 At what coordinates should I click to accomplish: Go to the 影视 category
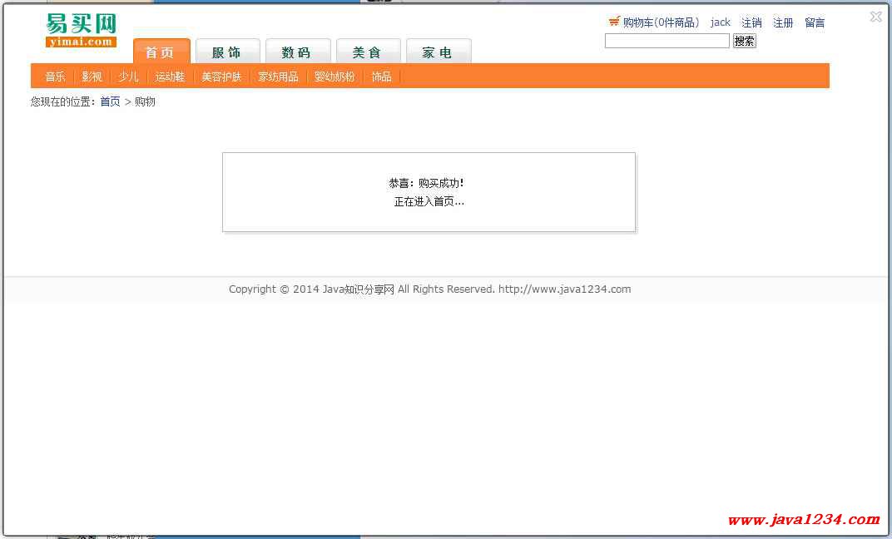point(92,77)
